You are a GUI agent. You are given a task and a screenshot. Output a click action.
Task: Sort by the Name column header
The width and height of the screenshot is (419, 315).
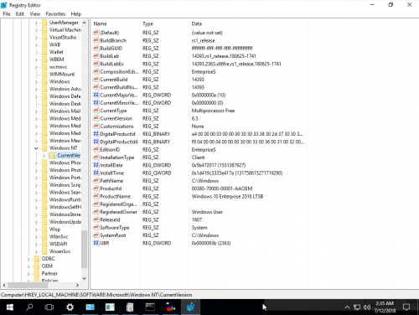pos(116,23)
